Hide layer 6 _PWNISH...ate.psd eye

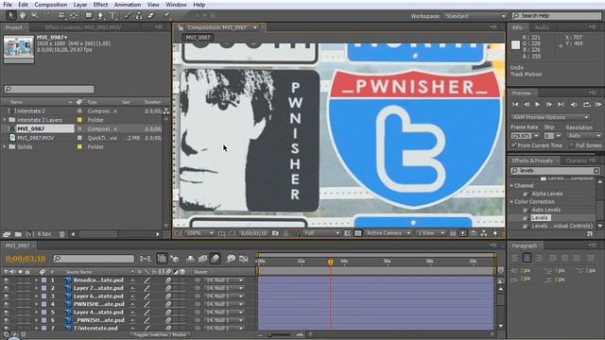pos(7,320)
